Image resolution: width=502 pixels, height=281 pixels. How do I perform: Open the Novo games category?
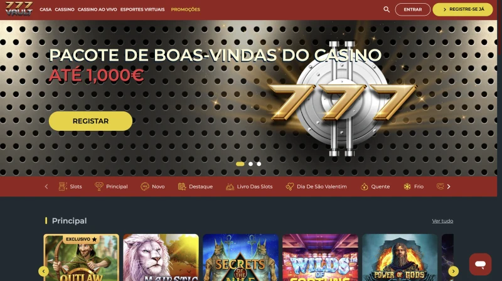[152, 186]
